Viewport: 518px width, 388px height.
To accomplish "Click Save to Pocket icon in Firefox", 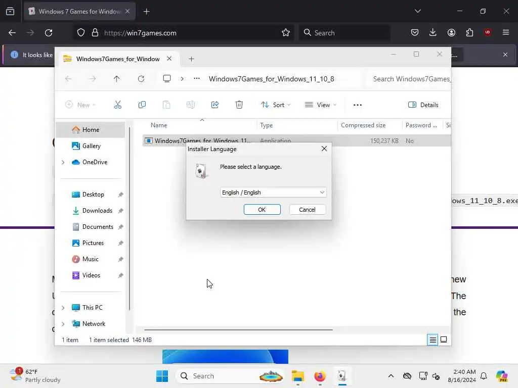I will pos(415,32).
